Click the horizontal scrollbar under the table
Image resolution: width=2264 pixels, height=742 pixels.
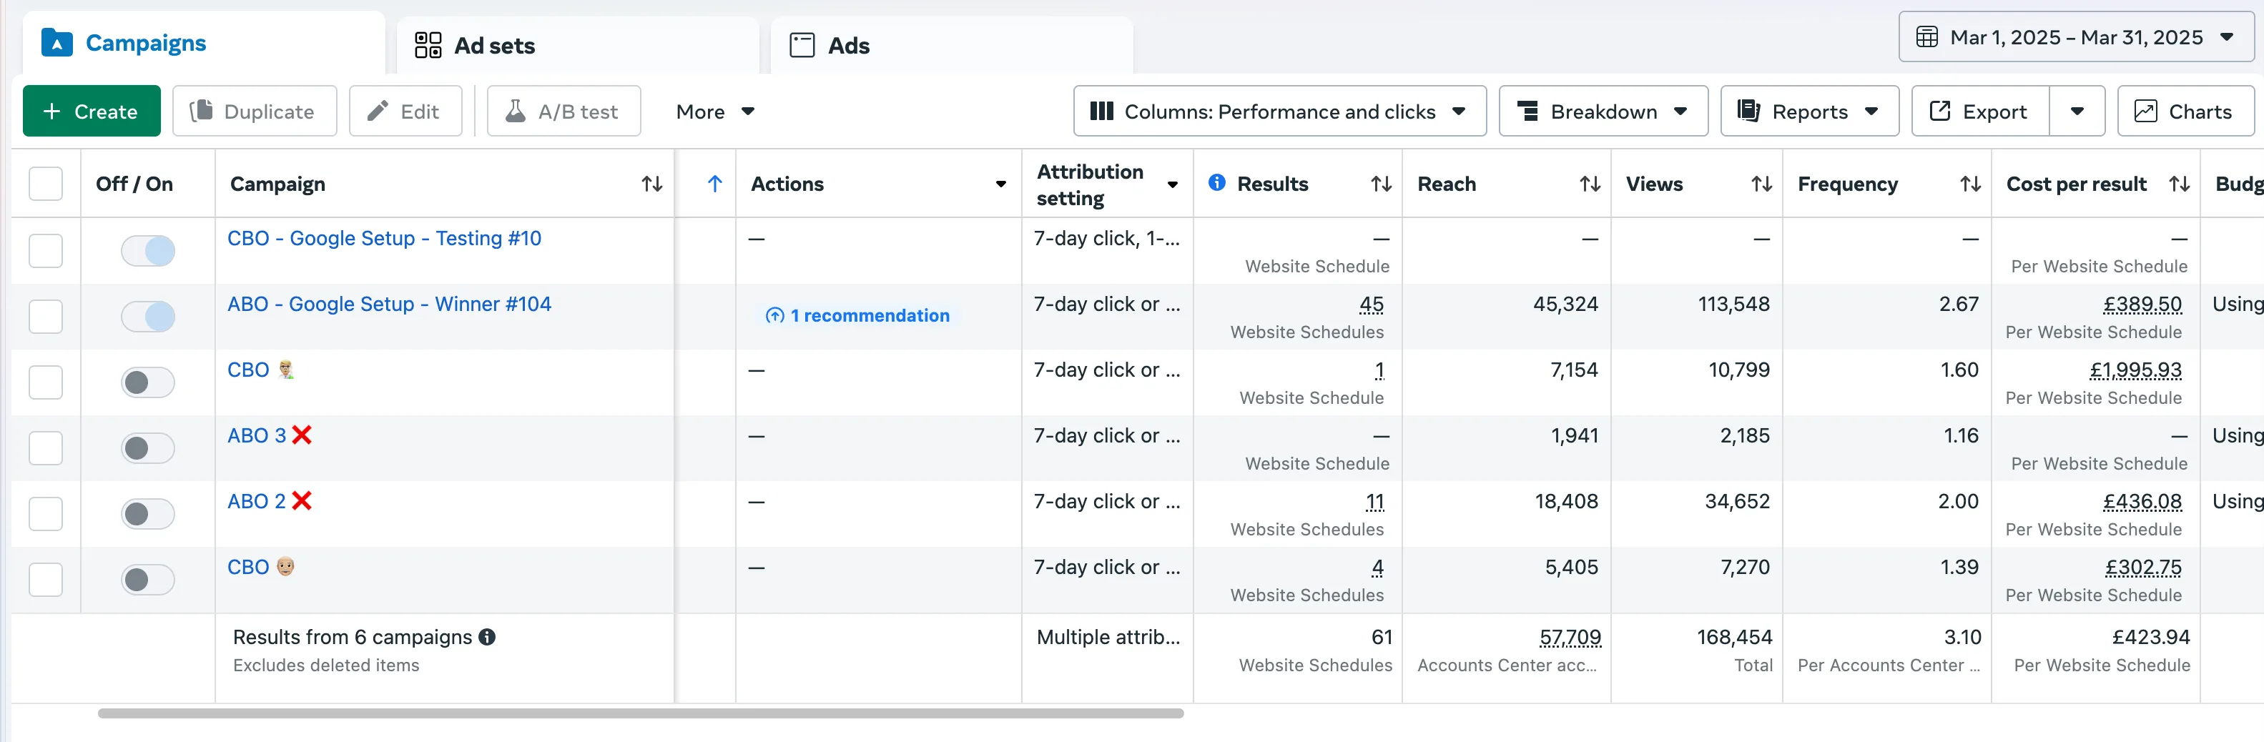(x=640, y=714)
